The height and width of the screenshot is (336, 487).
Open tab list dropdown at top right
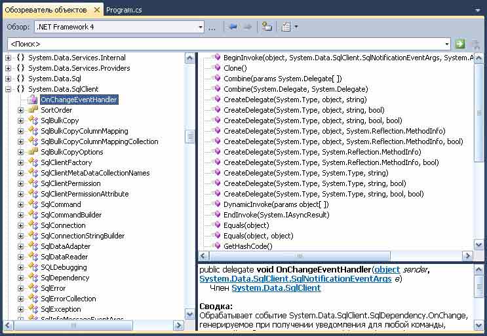(x=477, y=10)
